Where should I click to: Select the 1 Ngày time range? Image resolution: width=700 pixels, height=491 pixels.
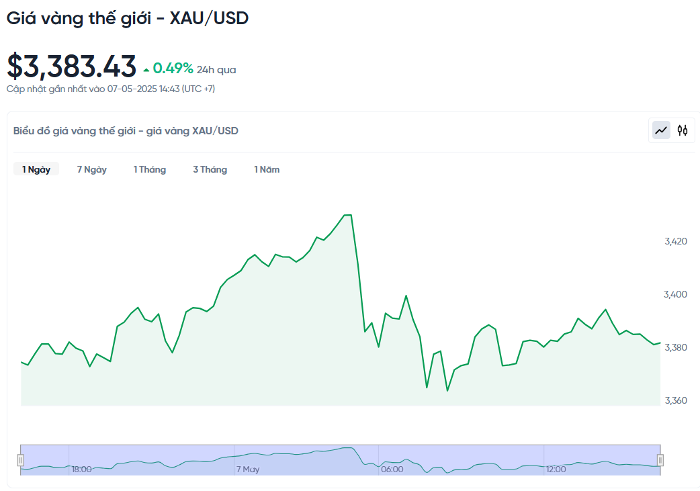[36, 169]
